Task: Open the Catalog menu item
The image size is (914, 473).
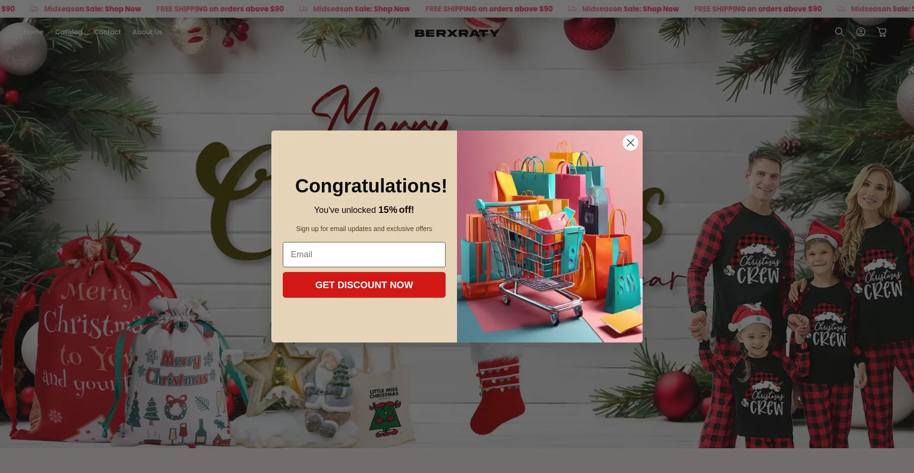Action: pyautogui.click(x=69, y=32)
